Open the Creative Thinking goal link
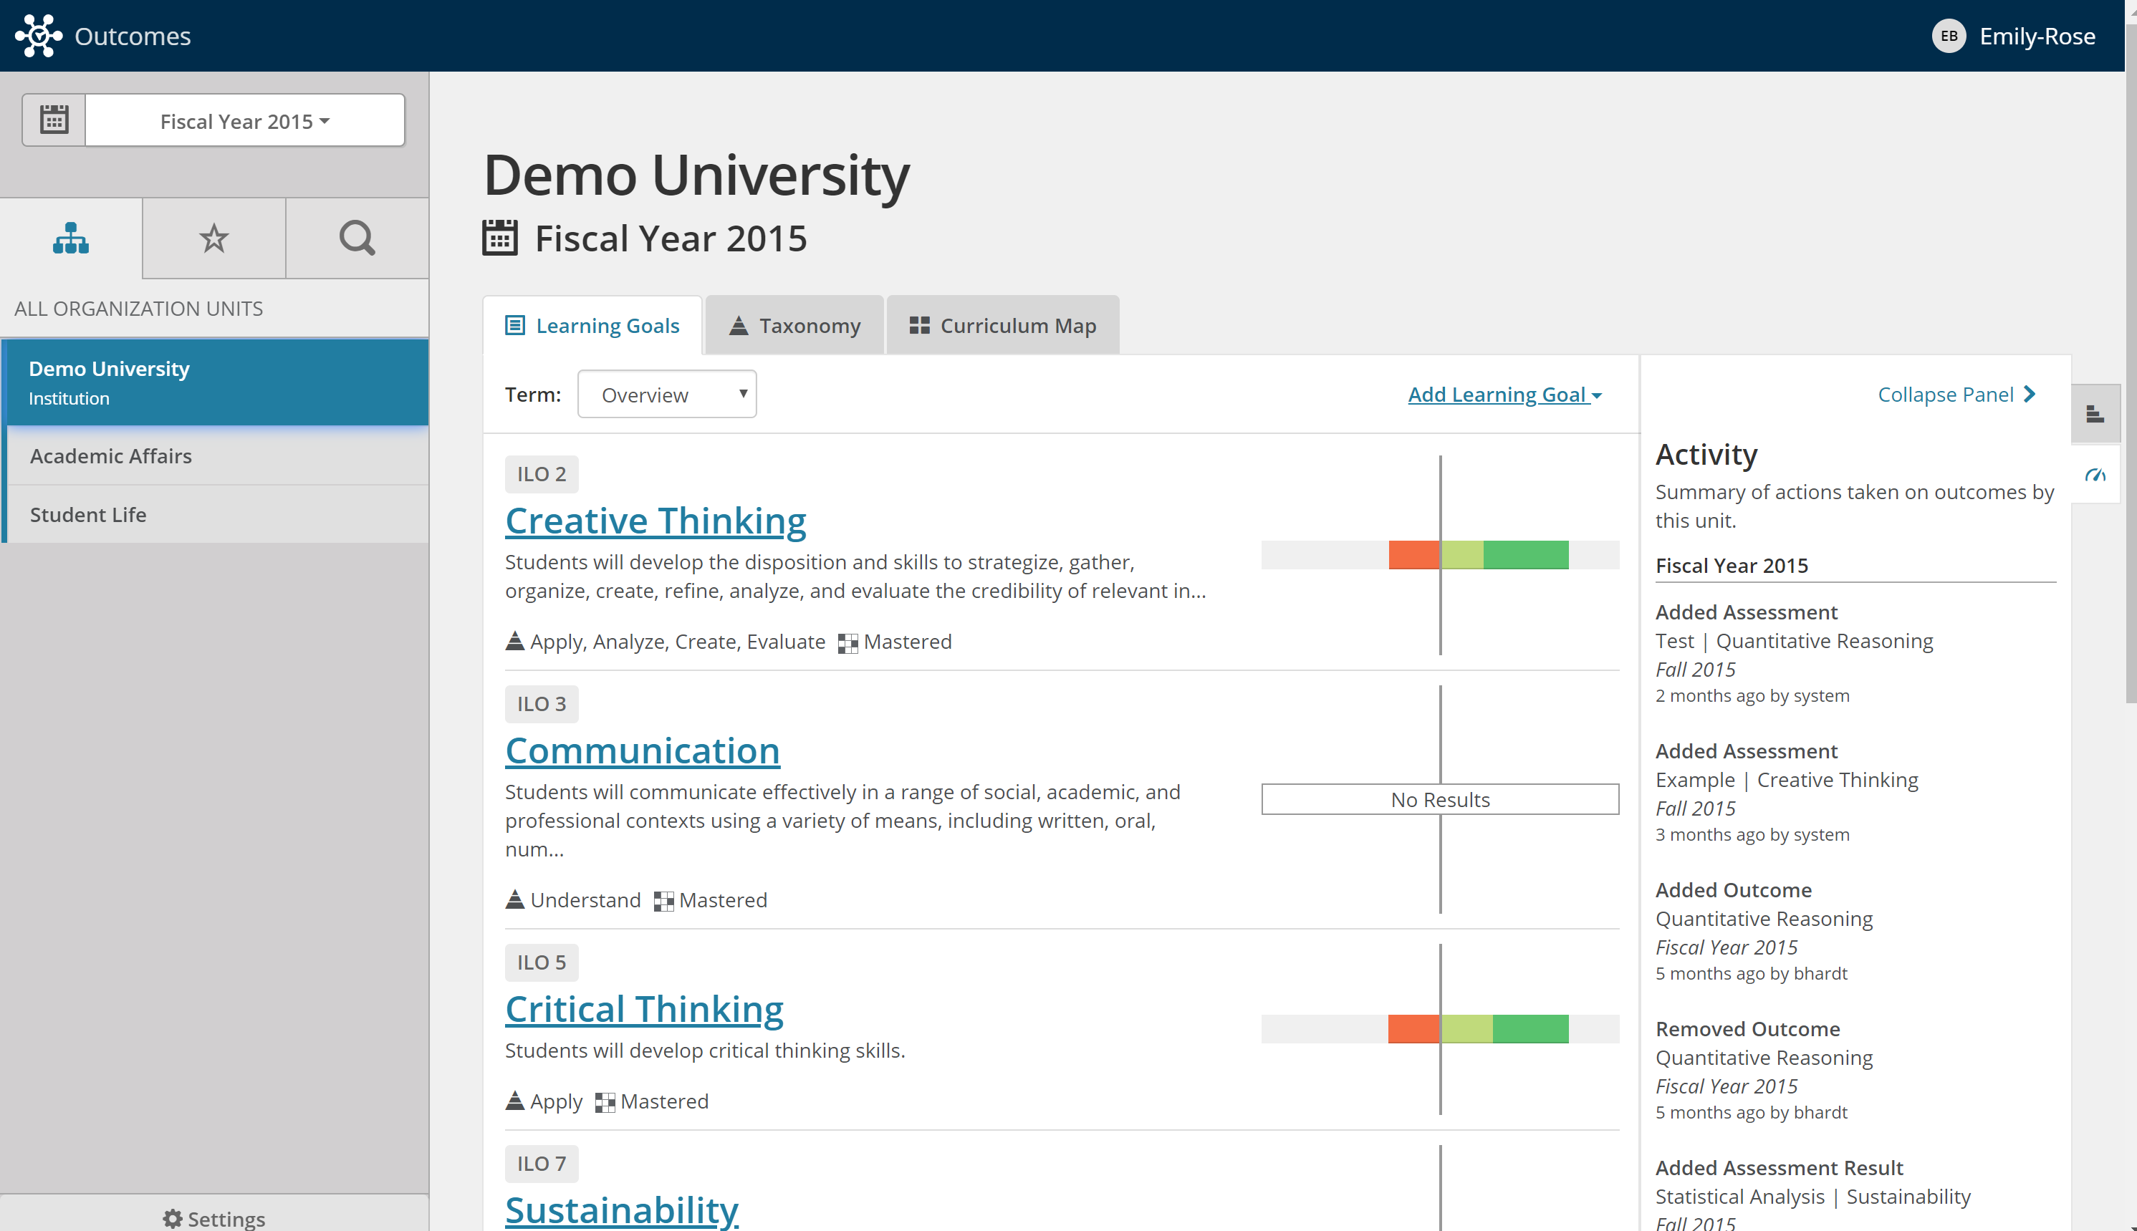Viewport: 2137px width, 1231px height. [x=655, y=521]
